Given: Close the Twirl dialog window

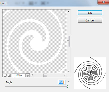Looking at the screenshot, I should click(103, 2).
